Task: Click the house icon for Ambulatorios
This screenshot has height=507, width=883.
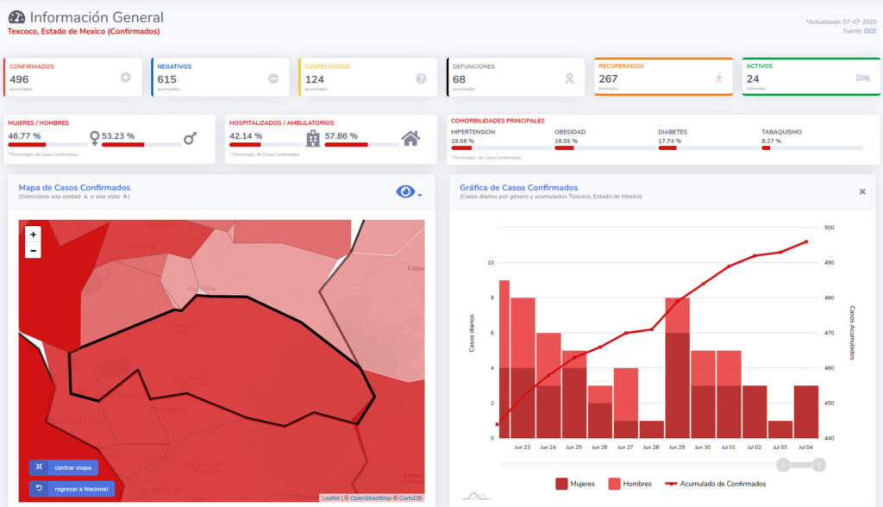Action: coord(410,138)
